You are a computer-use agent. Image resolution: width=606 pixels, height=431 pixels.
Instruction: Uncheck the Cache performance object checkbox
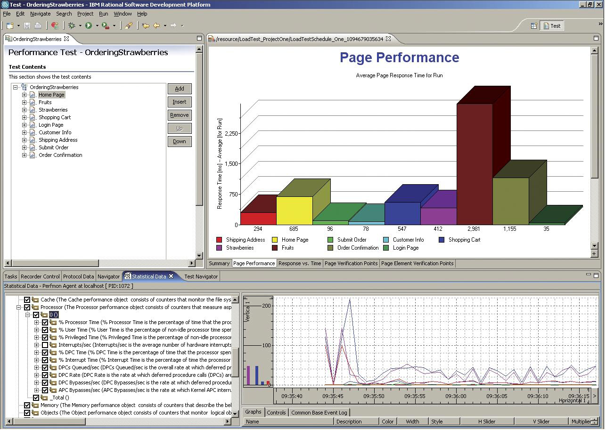point(27,300)
